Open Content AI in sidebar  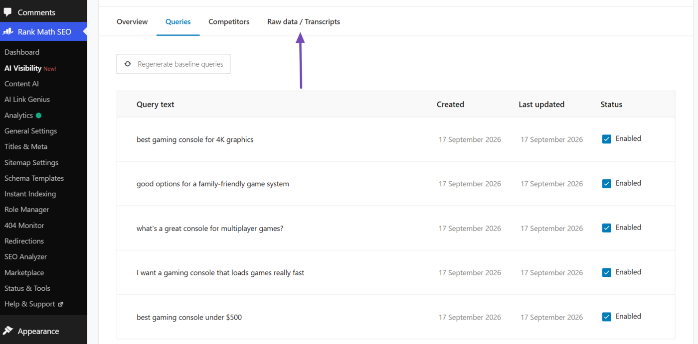[x=21, y=84]
